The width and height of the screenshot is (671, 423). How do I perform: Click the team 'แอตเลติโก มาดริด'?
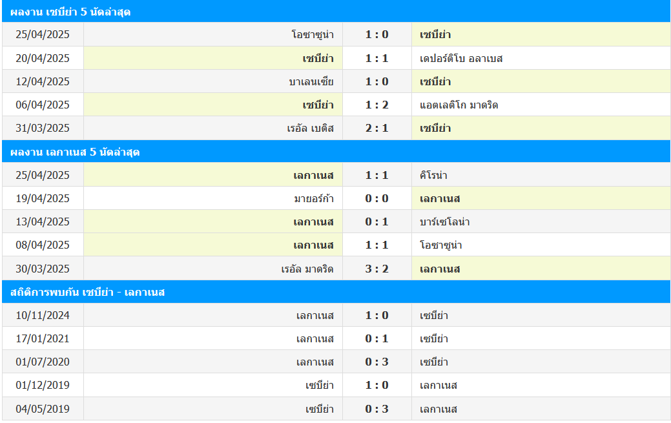point(459,105)
